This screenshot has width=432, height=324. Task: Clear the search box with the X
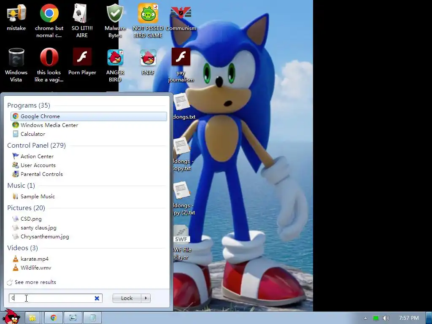97,298
